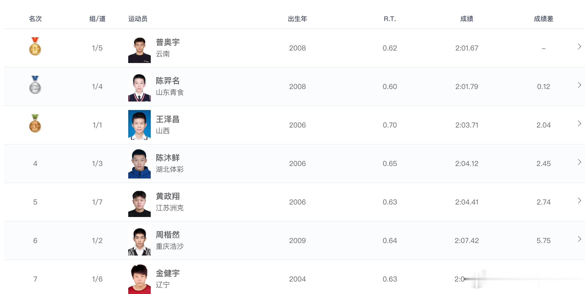Screen dimensions: 588x294
Task: Click time gap 2.74
Action: coord(544,202)
